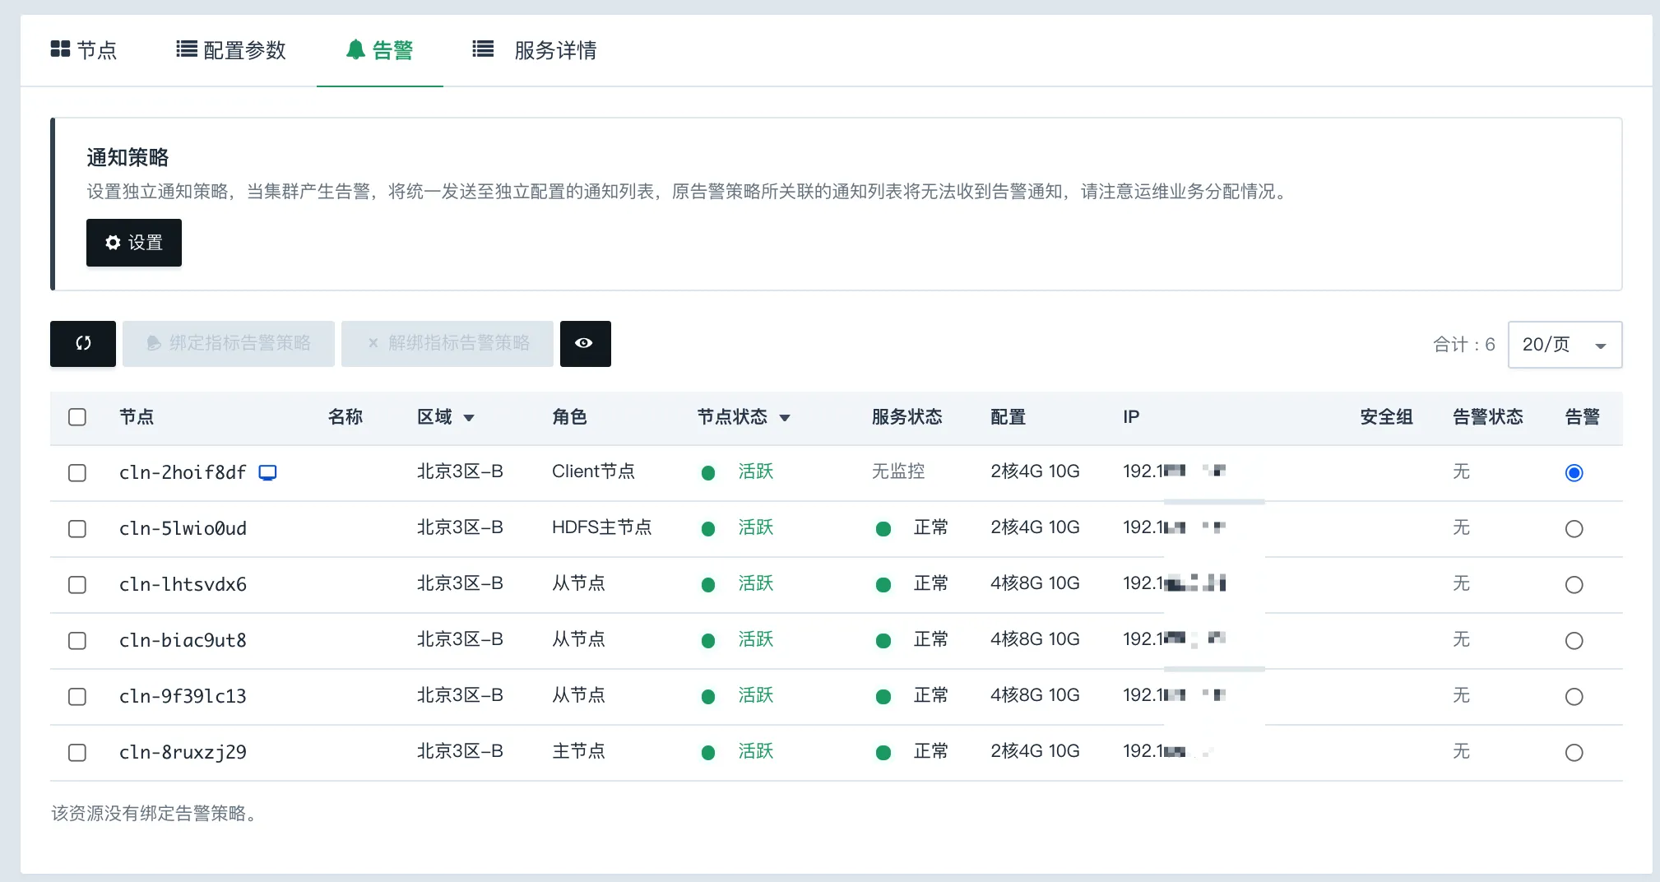Click 该资源没有绑定告警策略 message

pos(154,814)
